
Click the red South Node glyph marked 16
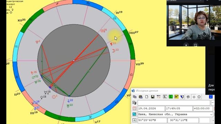coord(102,31)
